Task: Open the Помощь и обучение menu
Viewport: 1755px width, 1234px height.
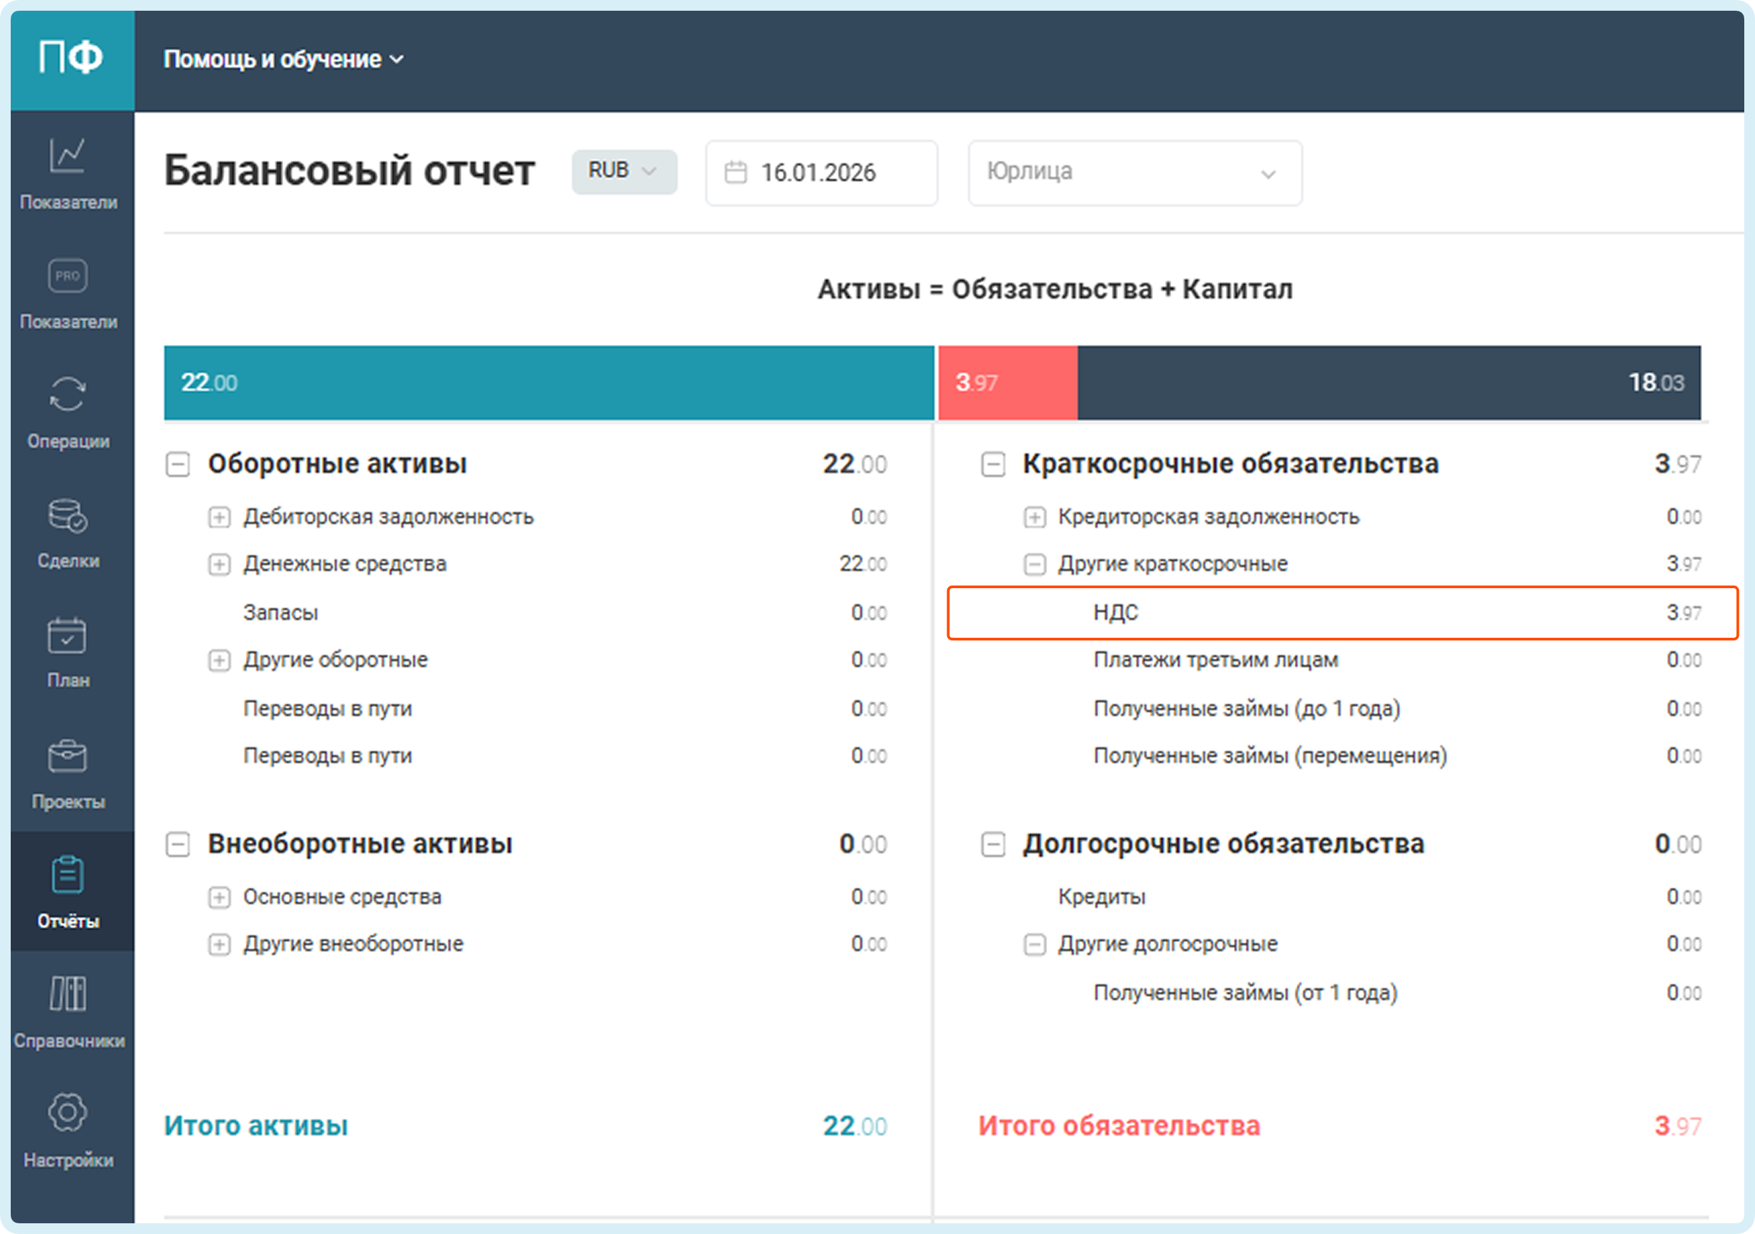Action: coord(284,60)
